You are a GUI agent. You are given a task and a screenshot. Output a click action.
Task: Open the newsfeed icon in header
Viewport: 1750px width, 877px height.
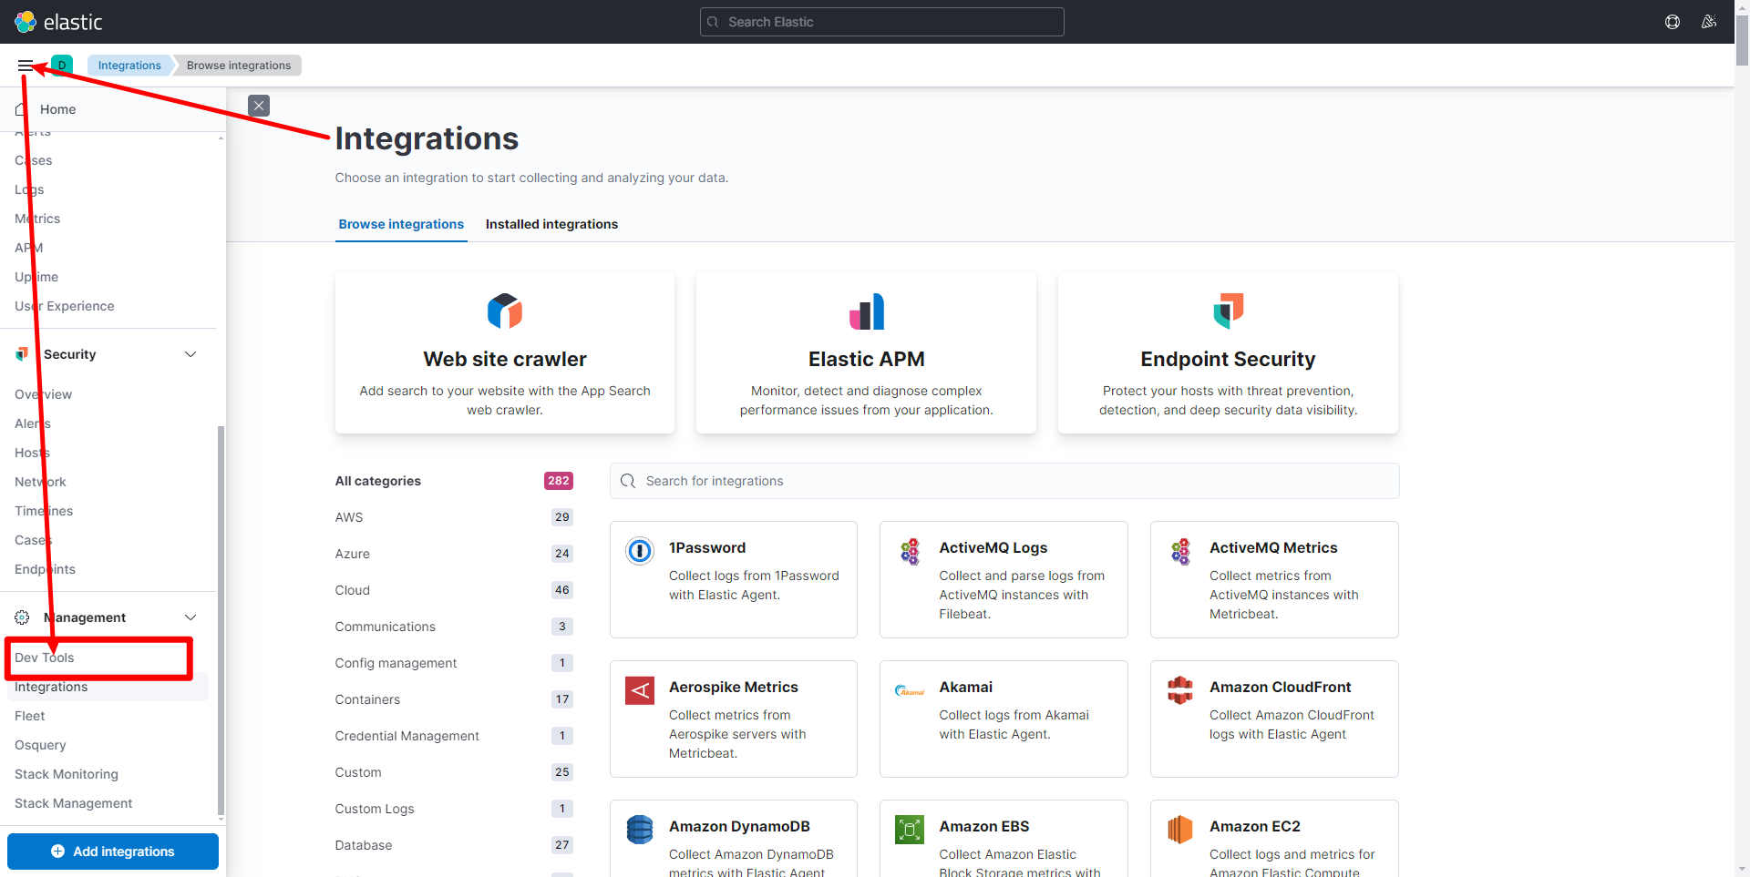1709,22
